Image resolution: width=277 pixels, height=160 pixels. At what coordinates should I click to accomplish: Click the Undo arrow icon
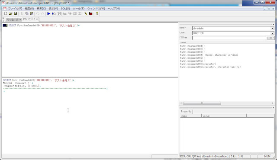click(x=38, y=13)
